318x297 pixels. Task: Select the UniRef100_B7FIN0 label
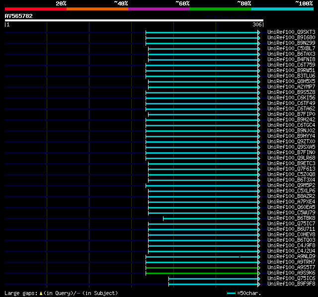pyautogui.click(x=291, y=153)
